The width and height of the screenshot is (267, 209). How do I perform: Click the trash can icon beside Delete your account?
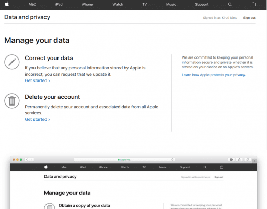coord(12,101)
